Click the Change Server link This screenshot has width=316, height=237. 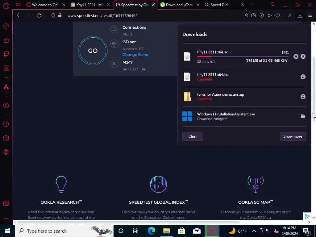click(136, 55)
